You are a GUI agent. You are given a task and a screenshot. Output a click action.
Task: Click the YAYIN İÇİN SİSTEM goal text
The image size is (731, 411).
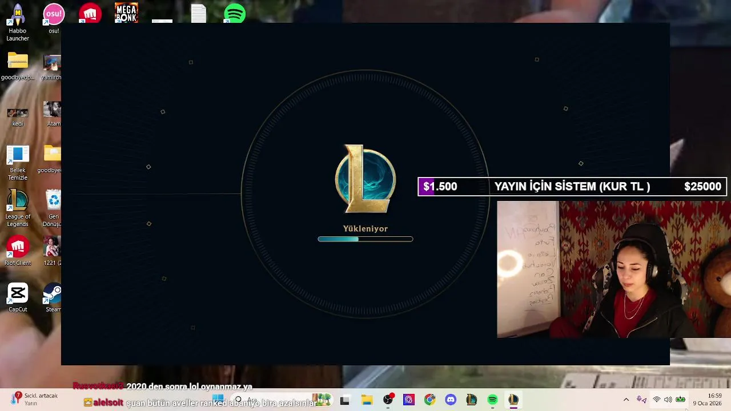pos(572,187)
